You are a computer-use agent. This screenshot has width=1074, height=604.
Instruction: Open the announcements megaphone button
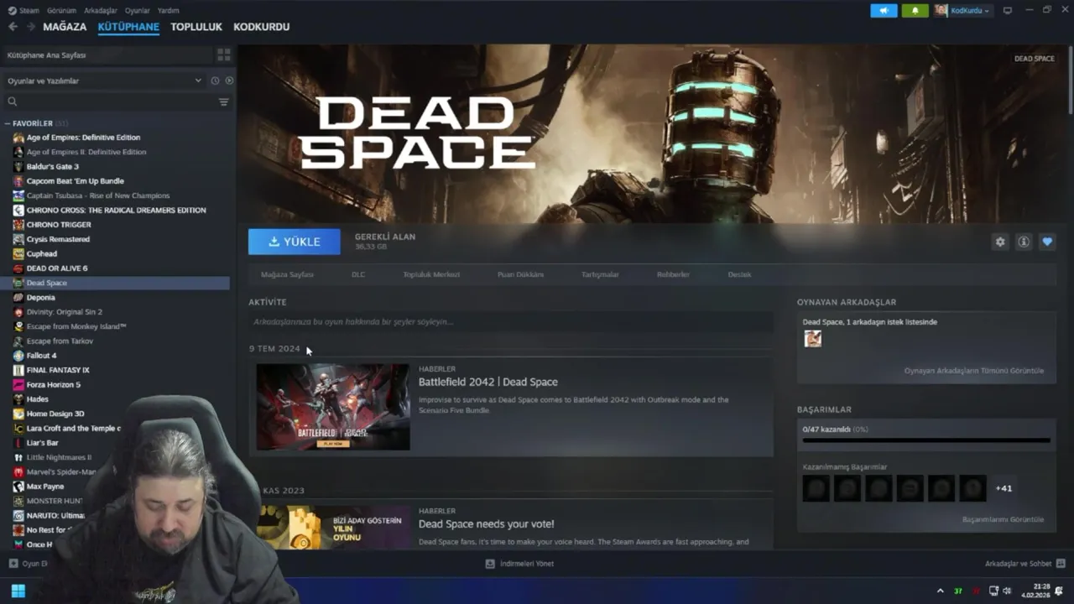(x=884, y=10)
